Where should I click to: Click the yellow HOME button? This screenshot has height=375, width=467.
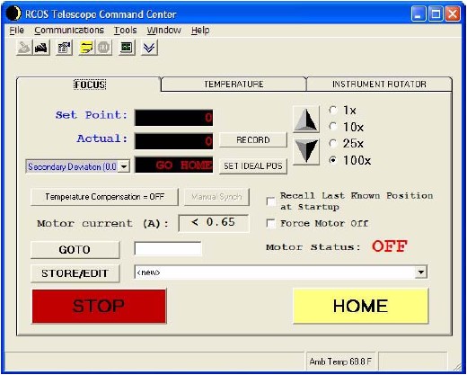[361, 306]
